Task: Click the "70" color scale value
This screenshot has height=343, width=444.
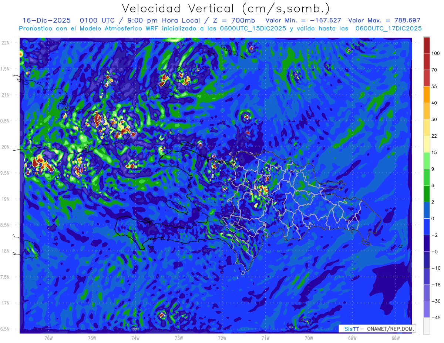Action: click(434, 70)
